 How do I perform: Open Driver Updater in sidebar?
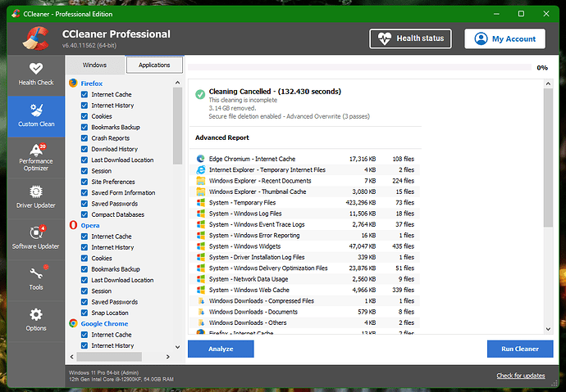point(36,198)
